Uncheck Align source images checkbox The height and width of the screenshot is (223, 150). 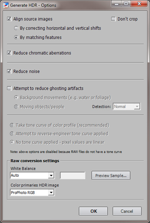pos(9,19)
